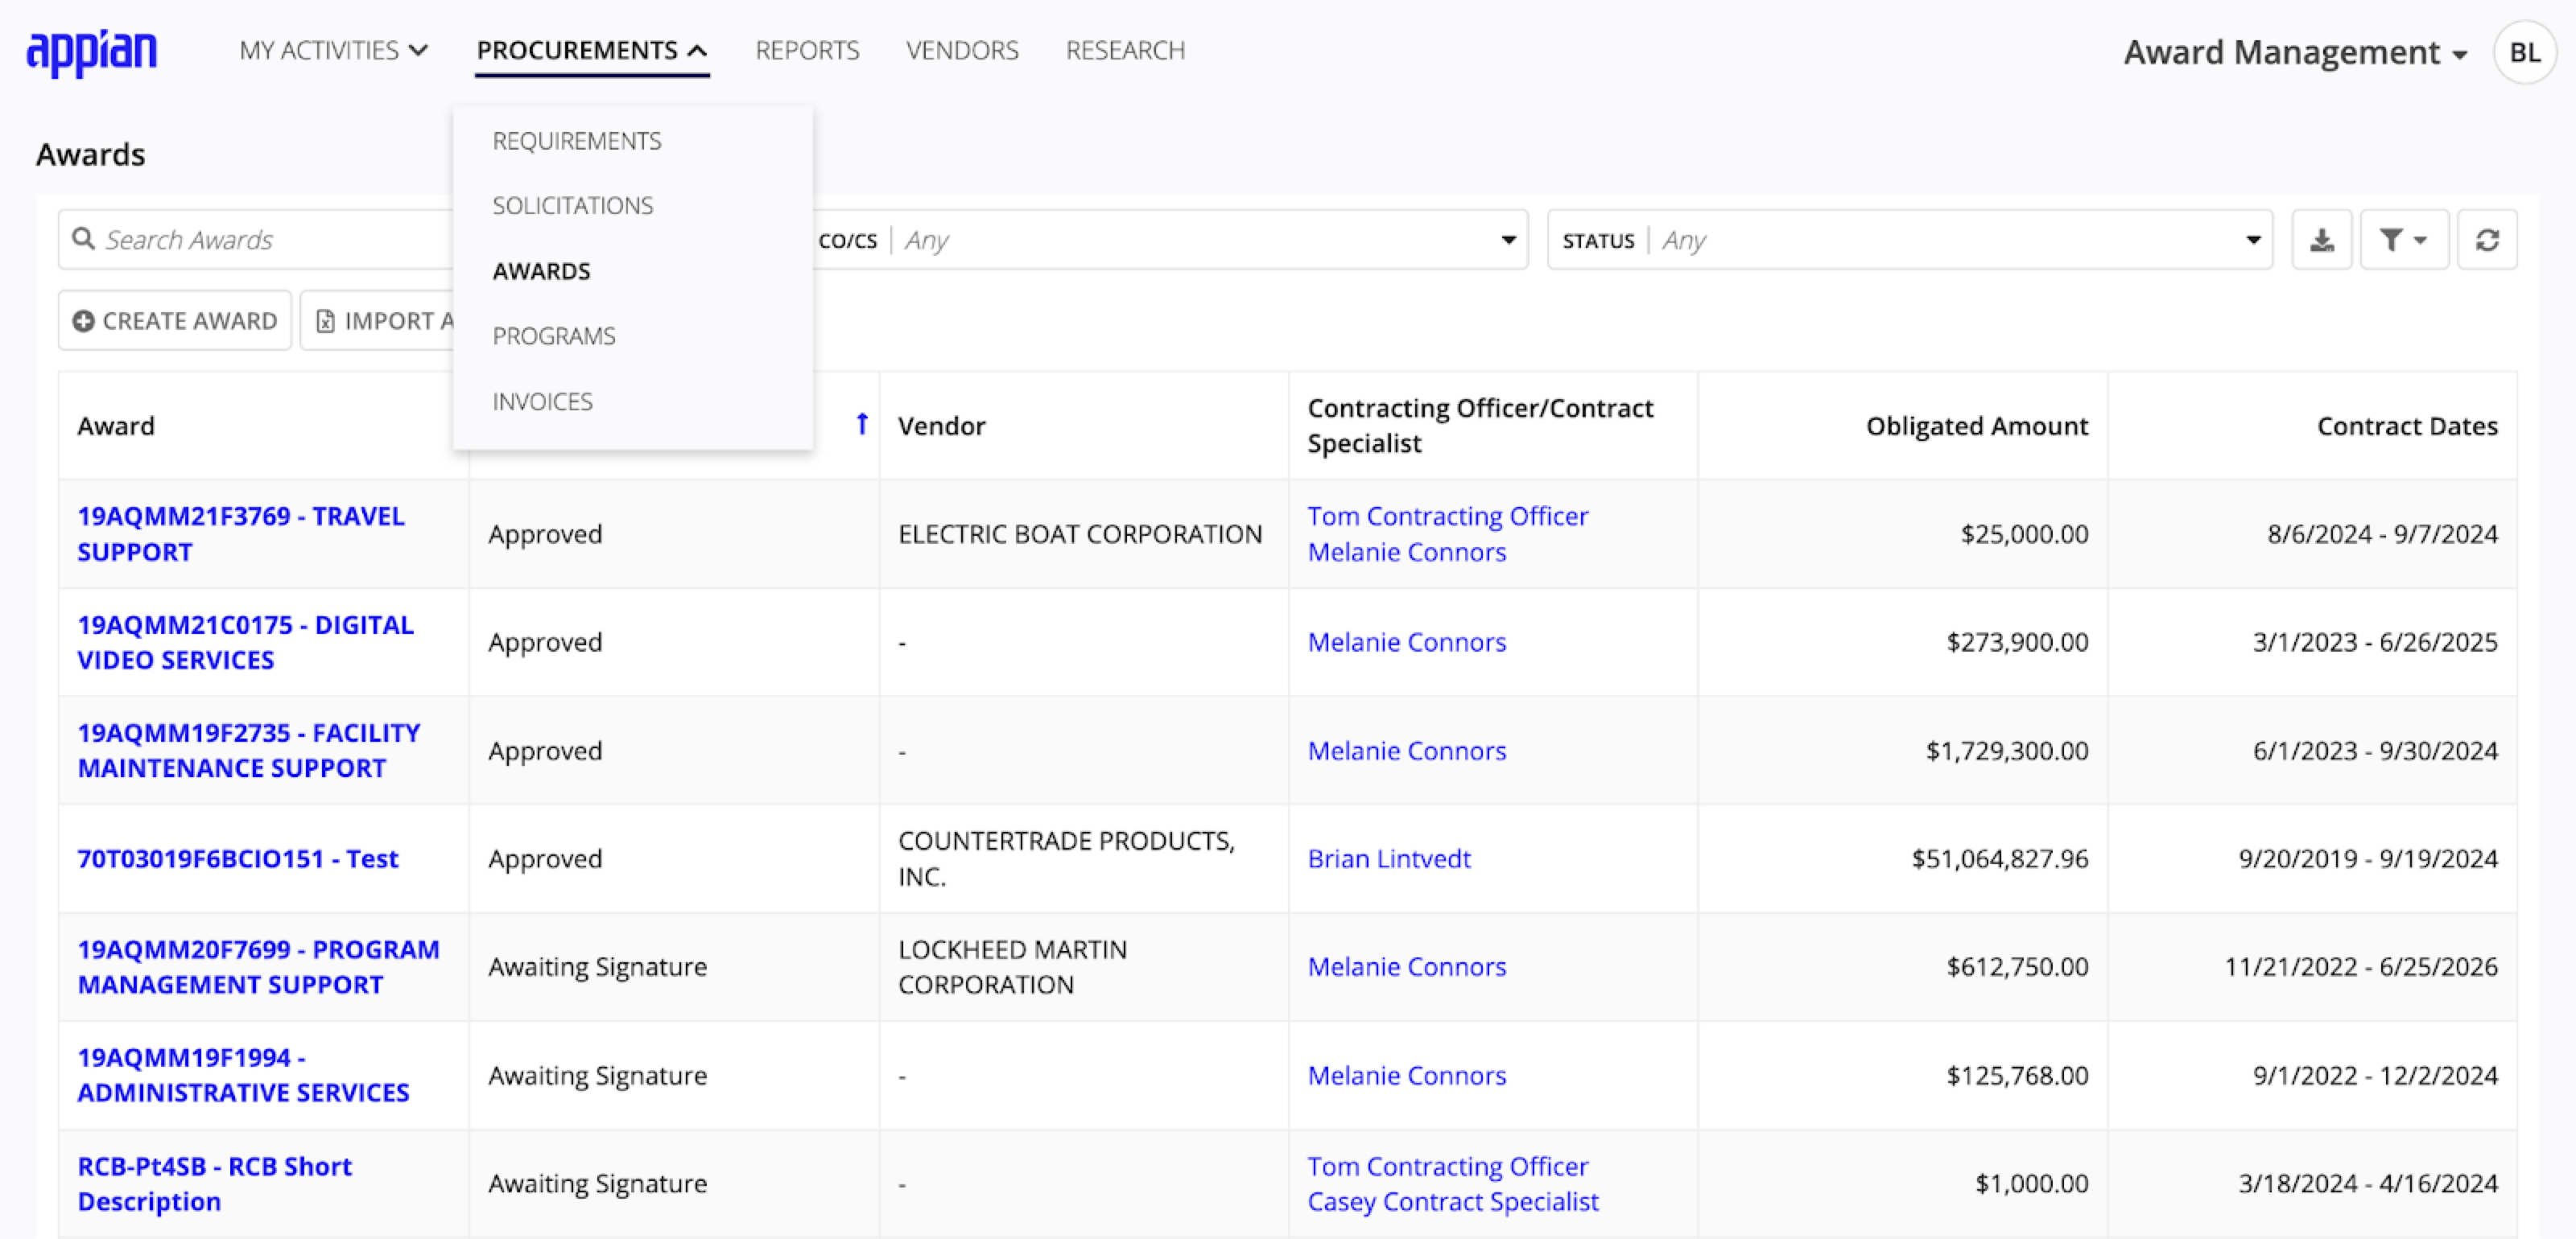Click the Create Award button
The image size is (2576, 1239).
point(175,321)
